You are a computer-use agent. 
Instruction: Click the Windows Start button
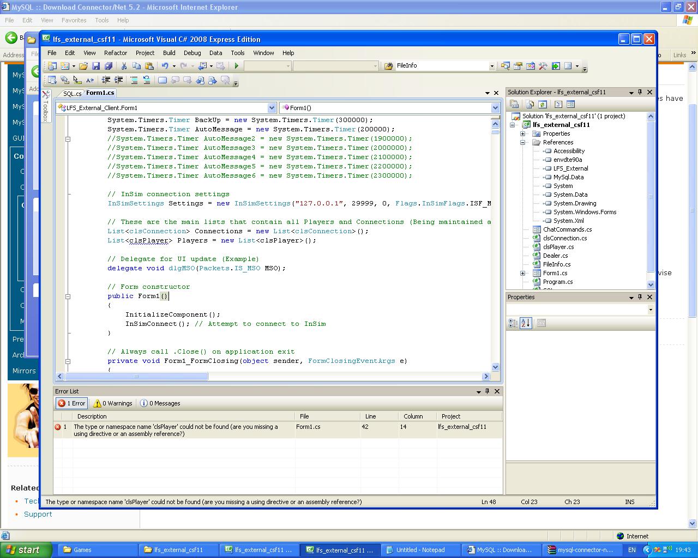[x=26, y=550]
